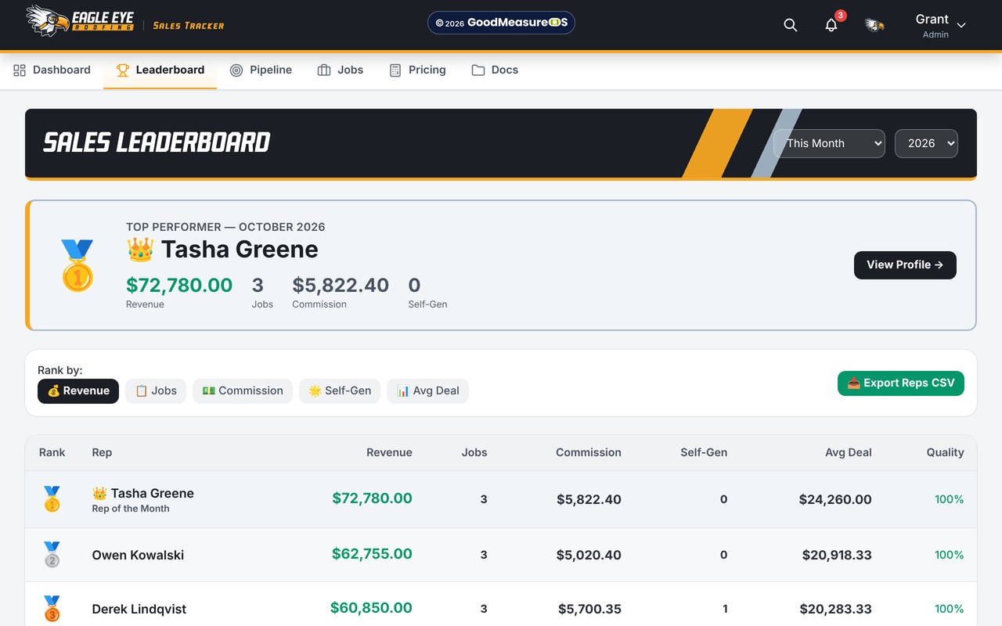Screen dimensions: 1002x626
Task: Click the $60,850.00 revenue value
Action: [x=371, y=608]
